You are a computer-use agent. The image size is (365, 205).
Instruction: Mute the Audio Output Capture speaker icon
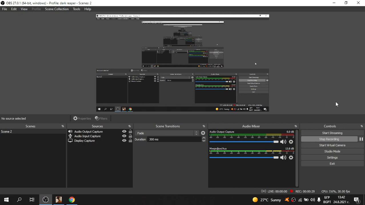[283, 142]
